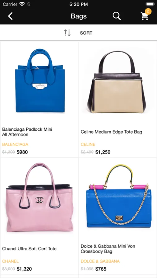Screen dimensions: 157x278
Task: Tap the CELINE brand label
Action: (88, 144)
